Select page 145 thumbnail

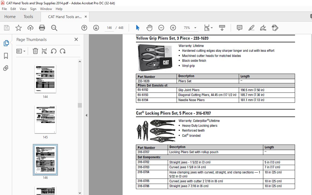tap(45, 119)
